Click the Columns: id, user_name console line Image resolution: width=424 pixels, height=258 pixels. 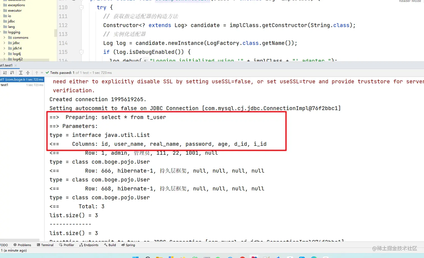pyautogui.click(x=158, y=144)
